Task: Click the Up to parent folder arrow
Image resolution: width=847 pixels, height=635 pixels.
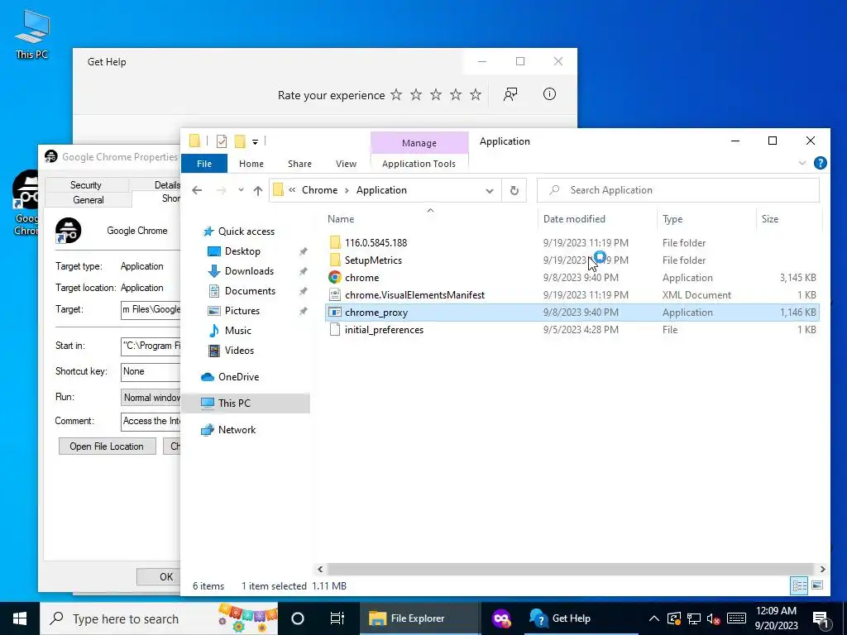Action: [x=258, y=190]
